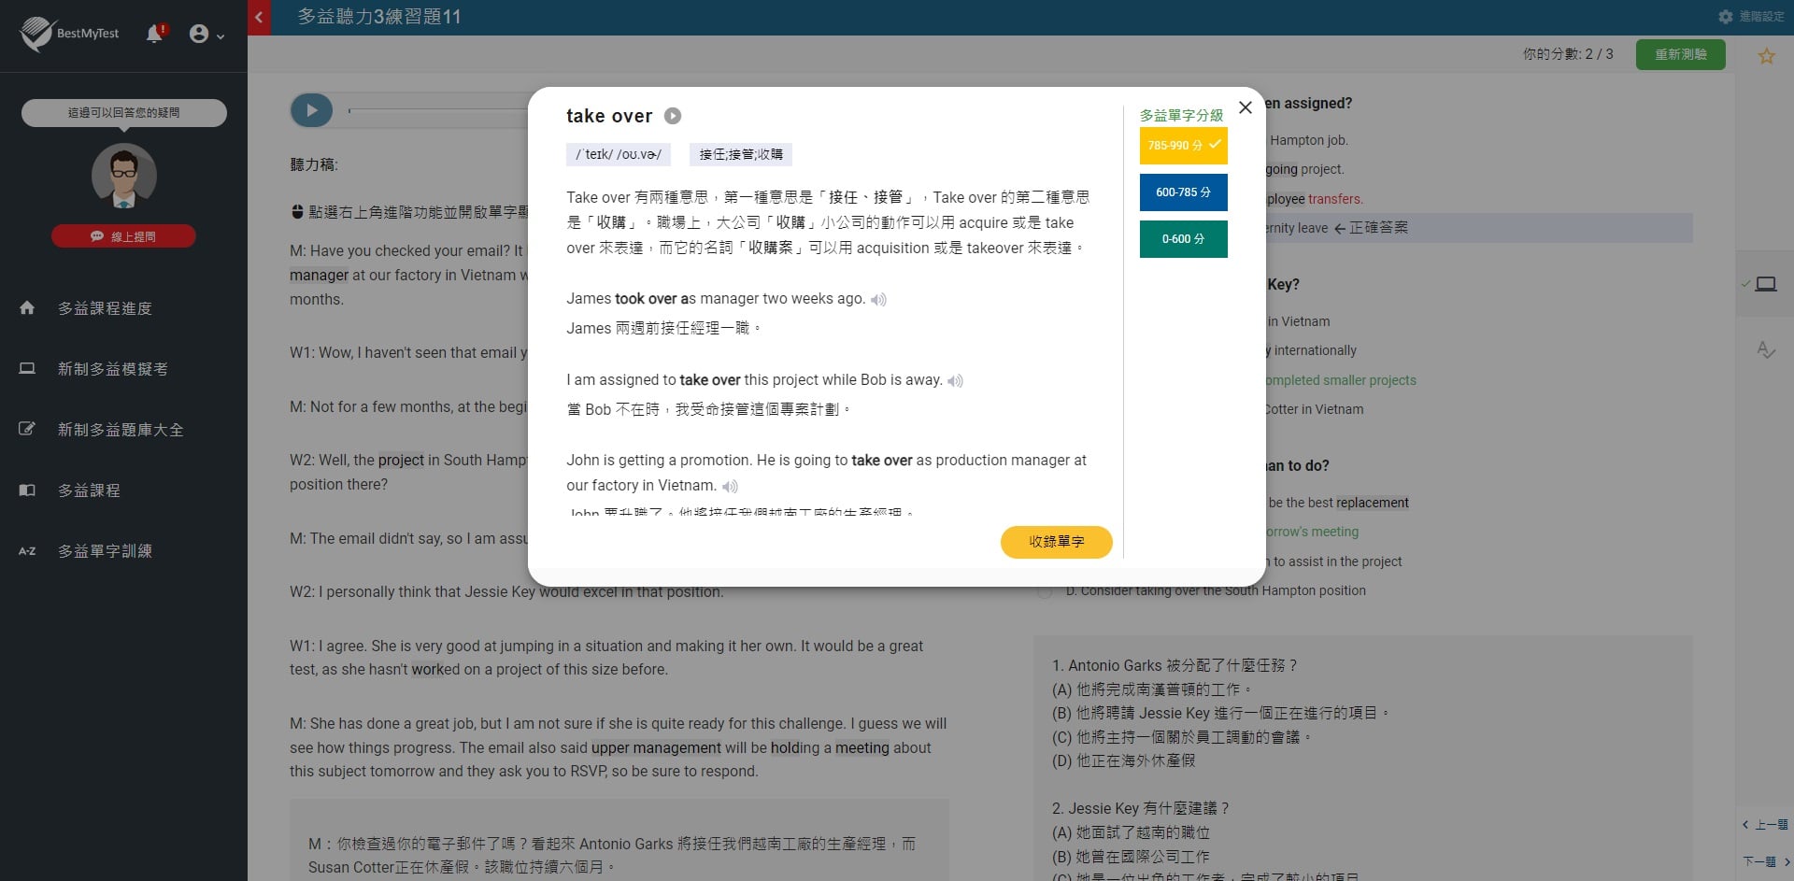Play audio for James took over sentence
This screenshot has height=881, width=1794.
pyautogui.click(x=878, y=300)
